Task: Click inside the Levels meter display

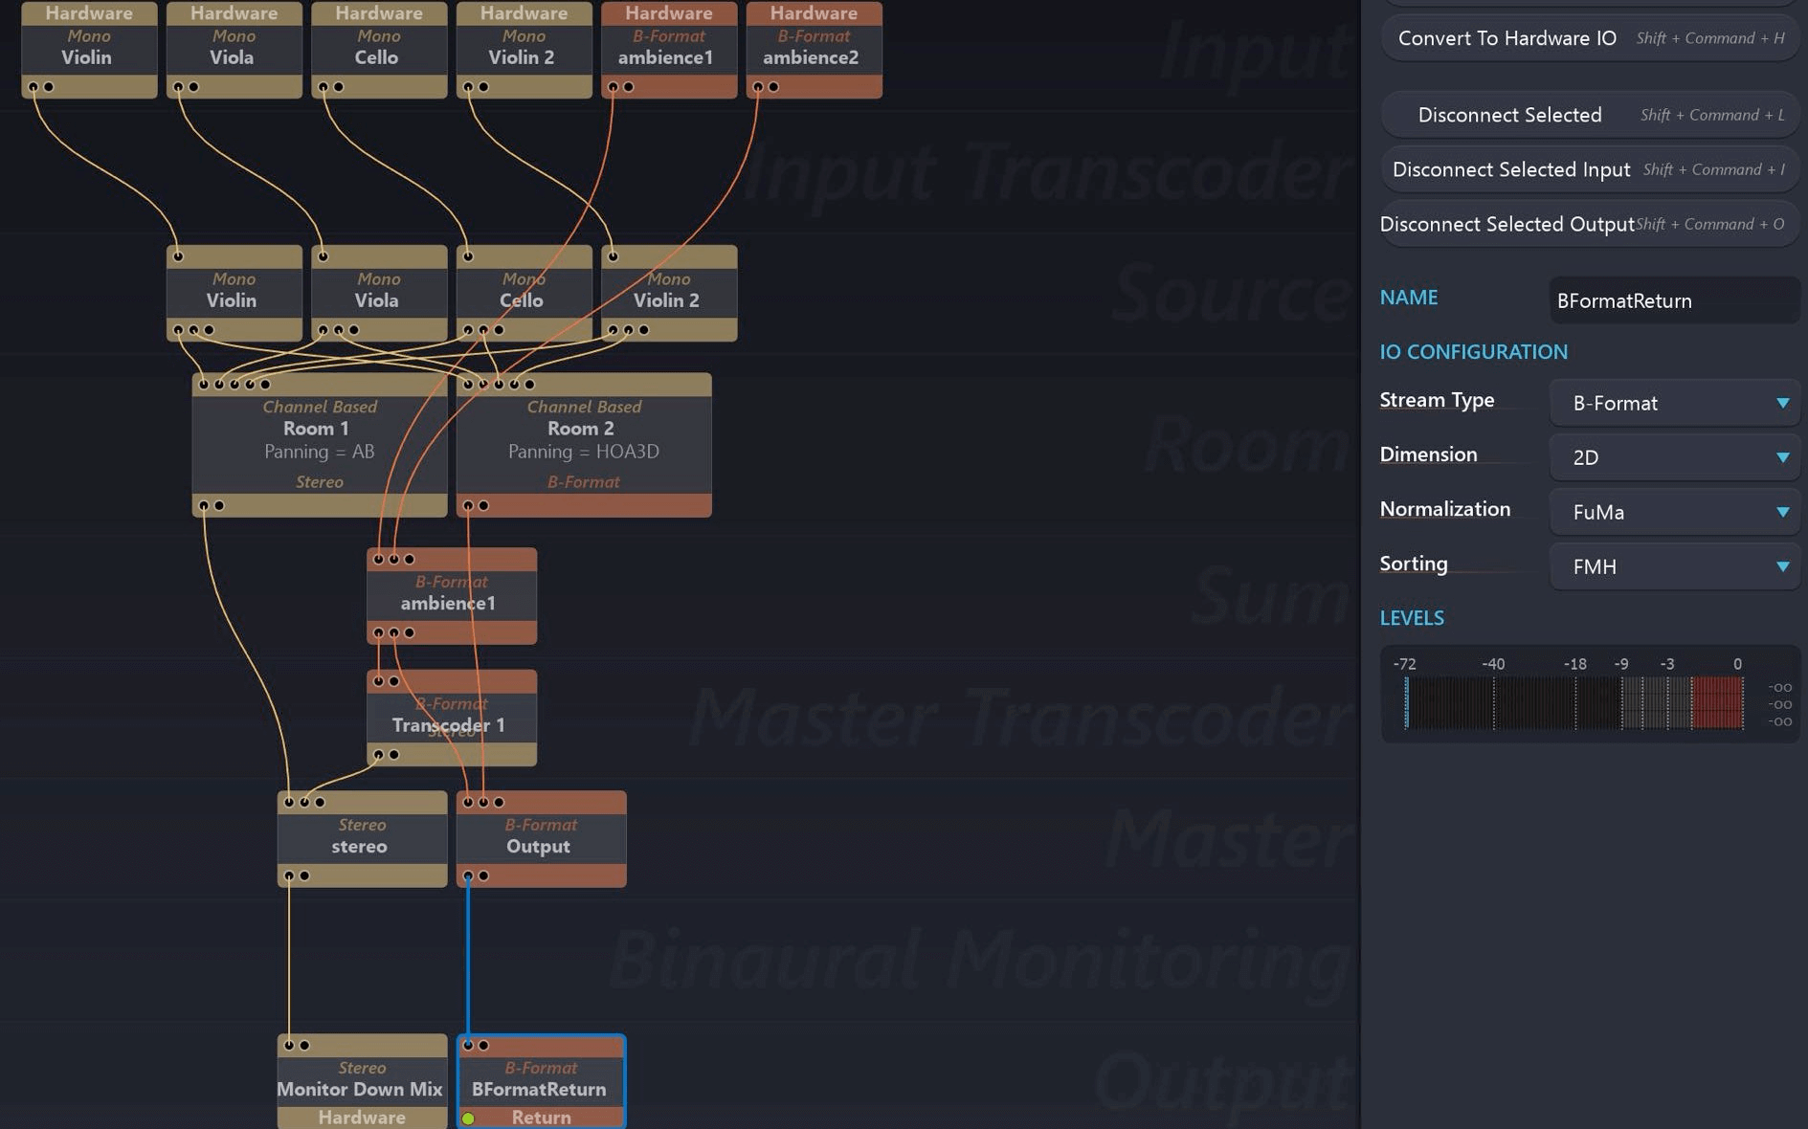Action: point(1574,703)
